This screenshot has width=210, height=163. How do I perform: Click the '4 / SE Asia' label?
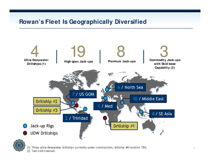coord(162,114)
